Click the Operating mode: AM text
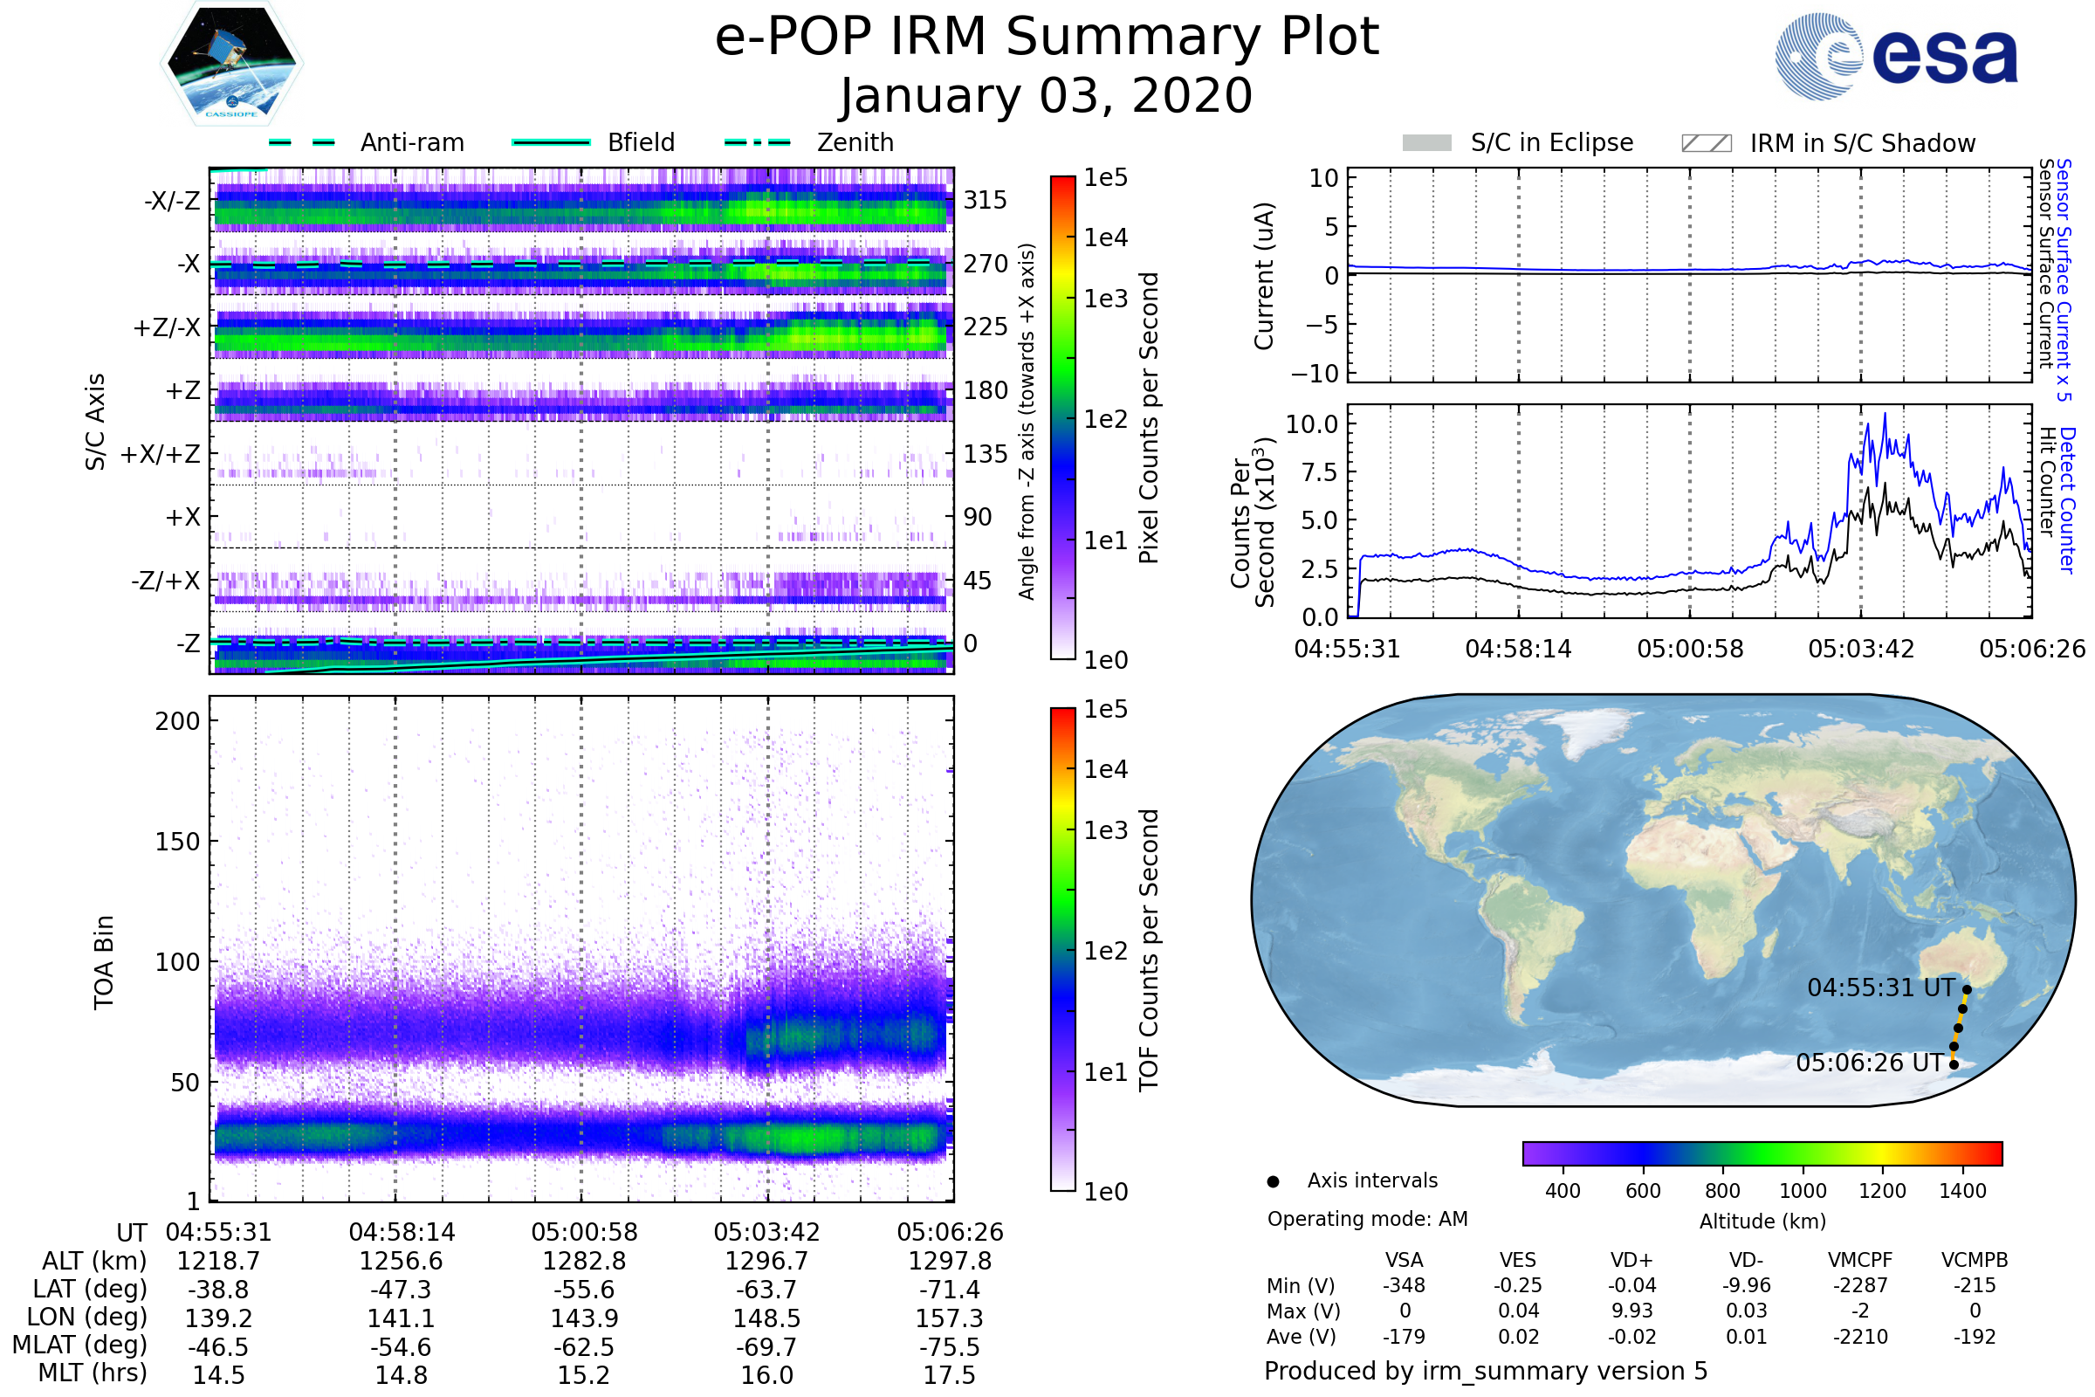Screen dimensions: 2095x1397 pos(1367,1219)
